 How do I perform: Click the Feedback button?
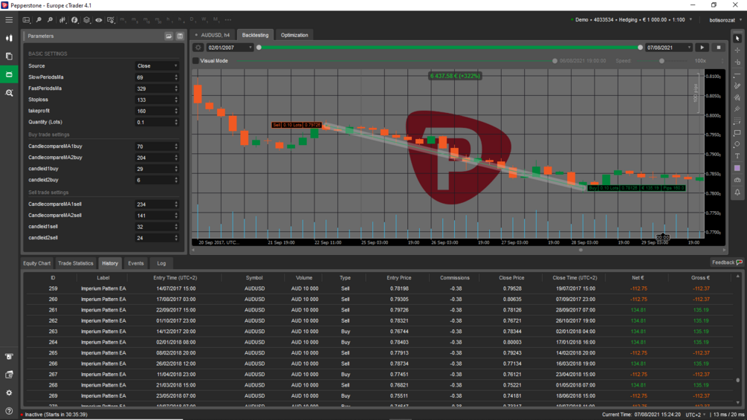point(727,262)
